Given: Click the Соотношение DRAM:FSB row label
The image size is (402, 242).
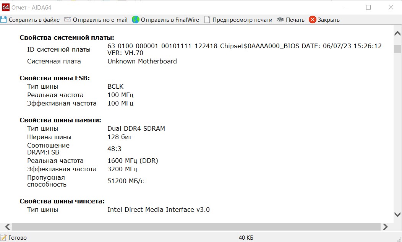Looking at the screenshot, I should 48,149.
